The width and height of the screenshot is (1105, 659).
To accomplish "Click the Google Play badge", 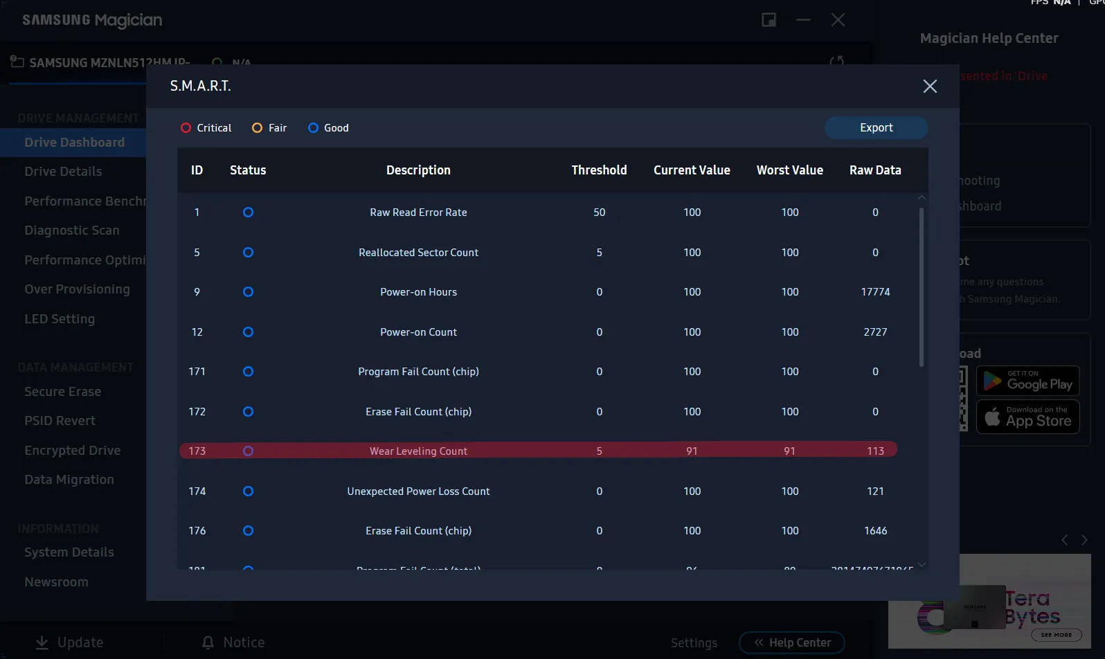I will click(x=1027, y=381).
